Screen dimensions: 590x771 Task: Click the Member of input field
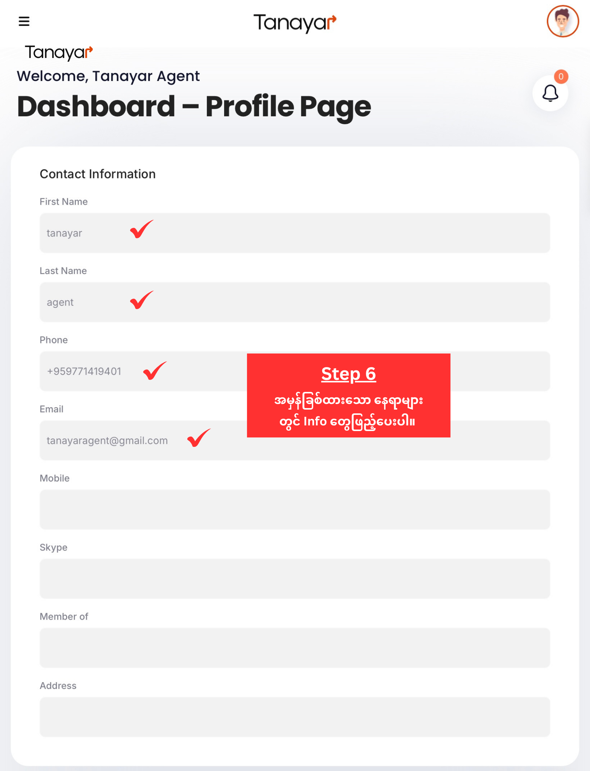tap(295, 648)
